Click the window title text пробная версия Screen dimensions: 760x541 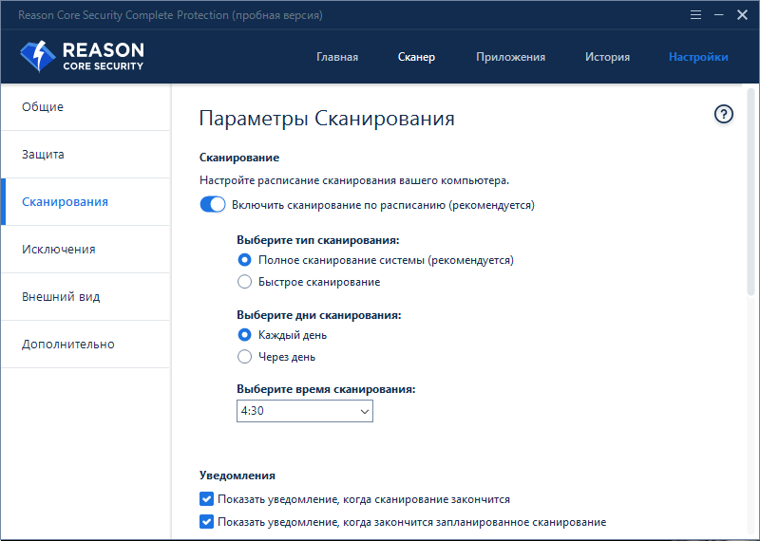(277, 15)
